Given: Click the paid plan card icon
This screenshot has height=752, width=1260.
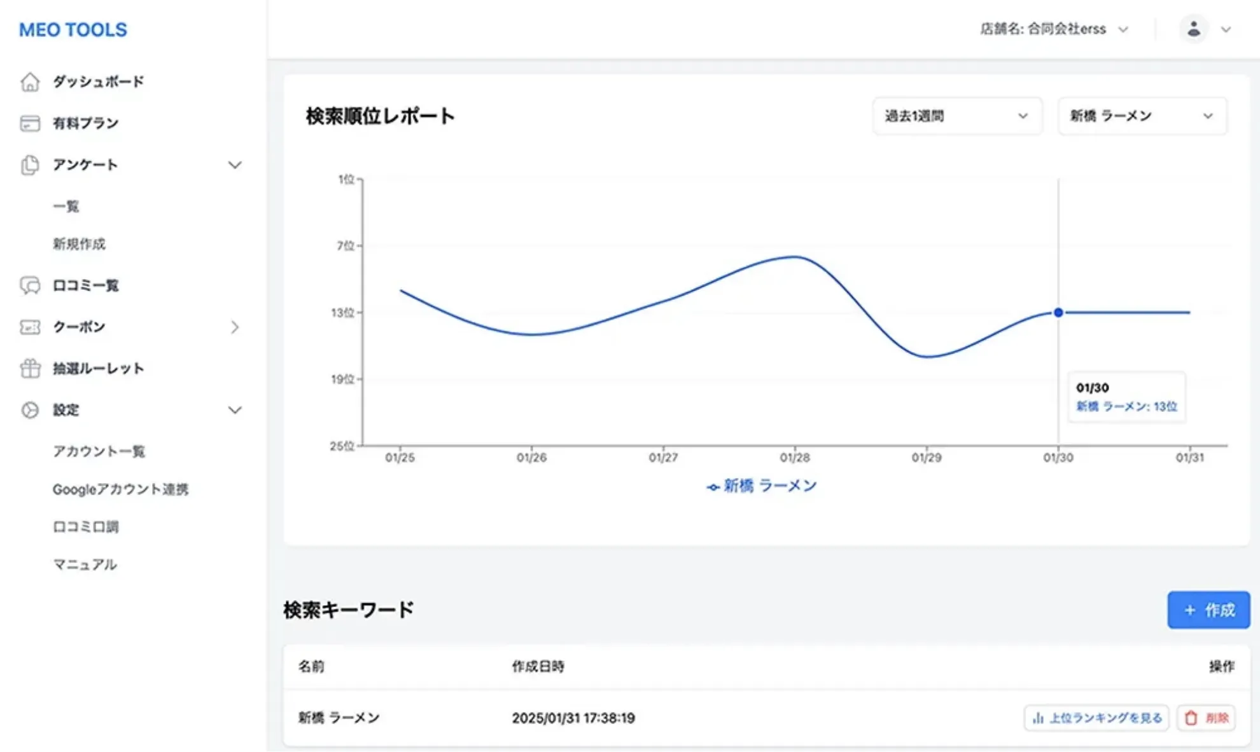Looking at the screenshot, I should (30, 123).
